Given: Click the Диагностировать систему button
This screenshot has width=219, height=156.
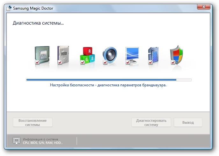Looking at the screenshot, I should 151,122.
